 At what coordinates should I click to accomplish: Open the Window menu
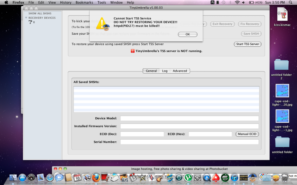[x=117, y=2]
